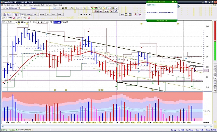Click the New tab button
This screenshot has width=217, height=132.
point(15,8)
